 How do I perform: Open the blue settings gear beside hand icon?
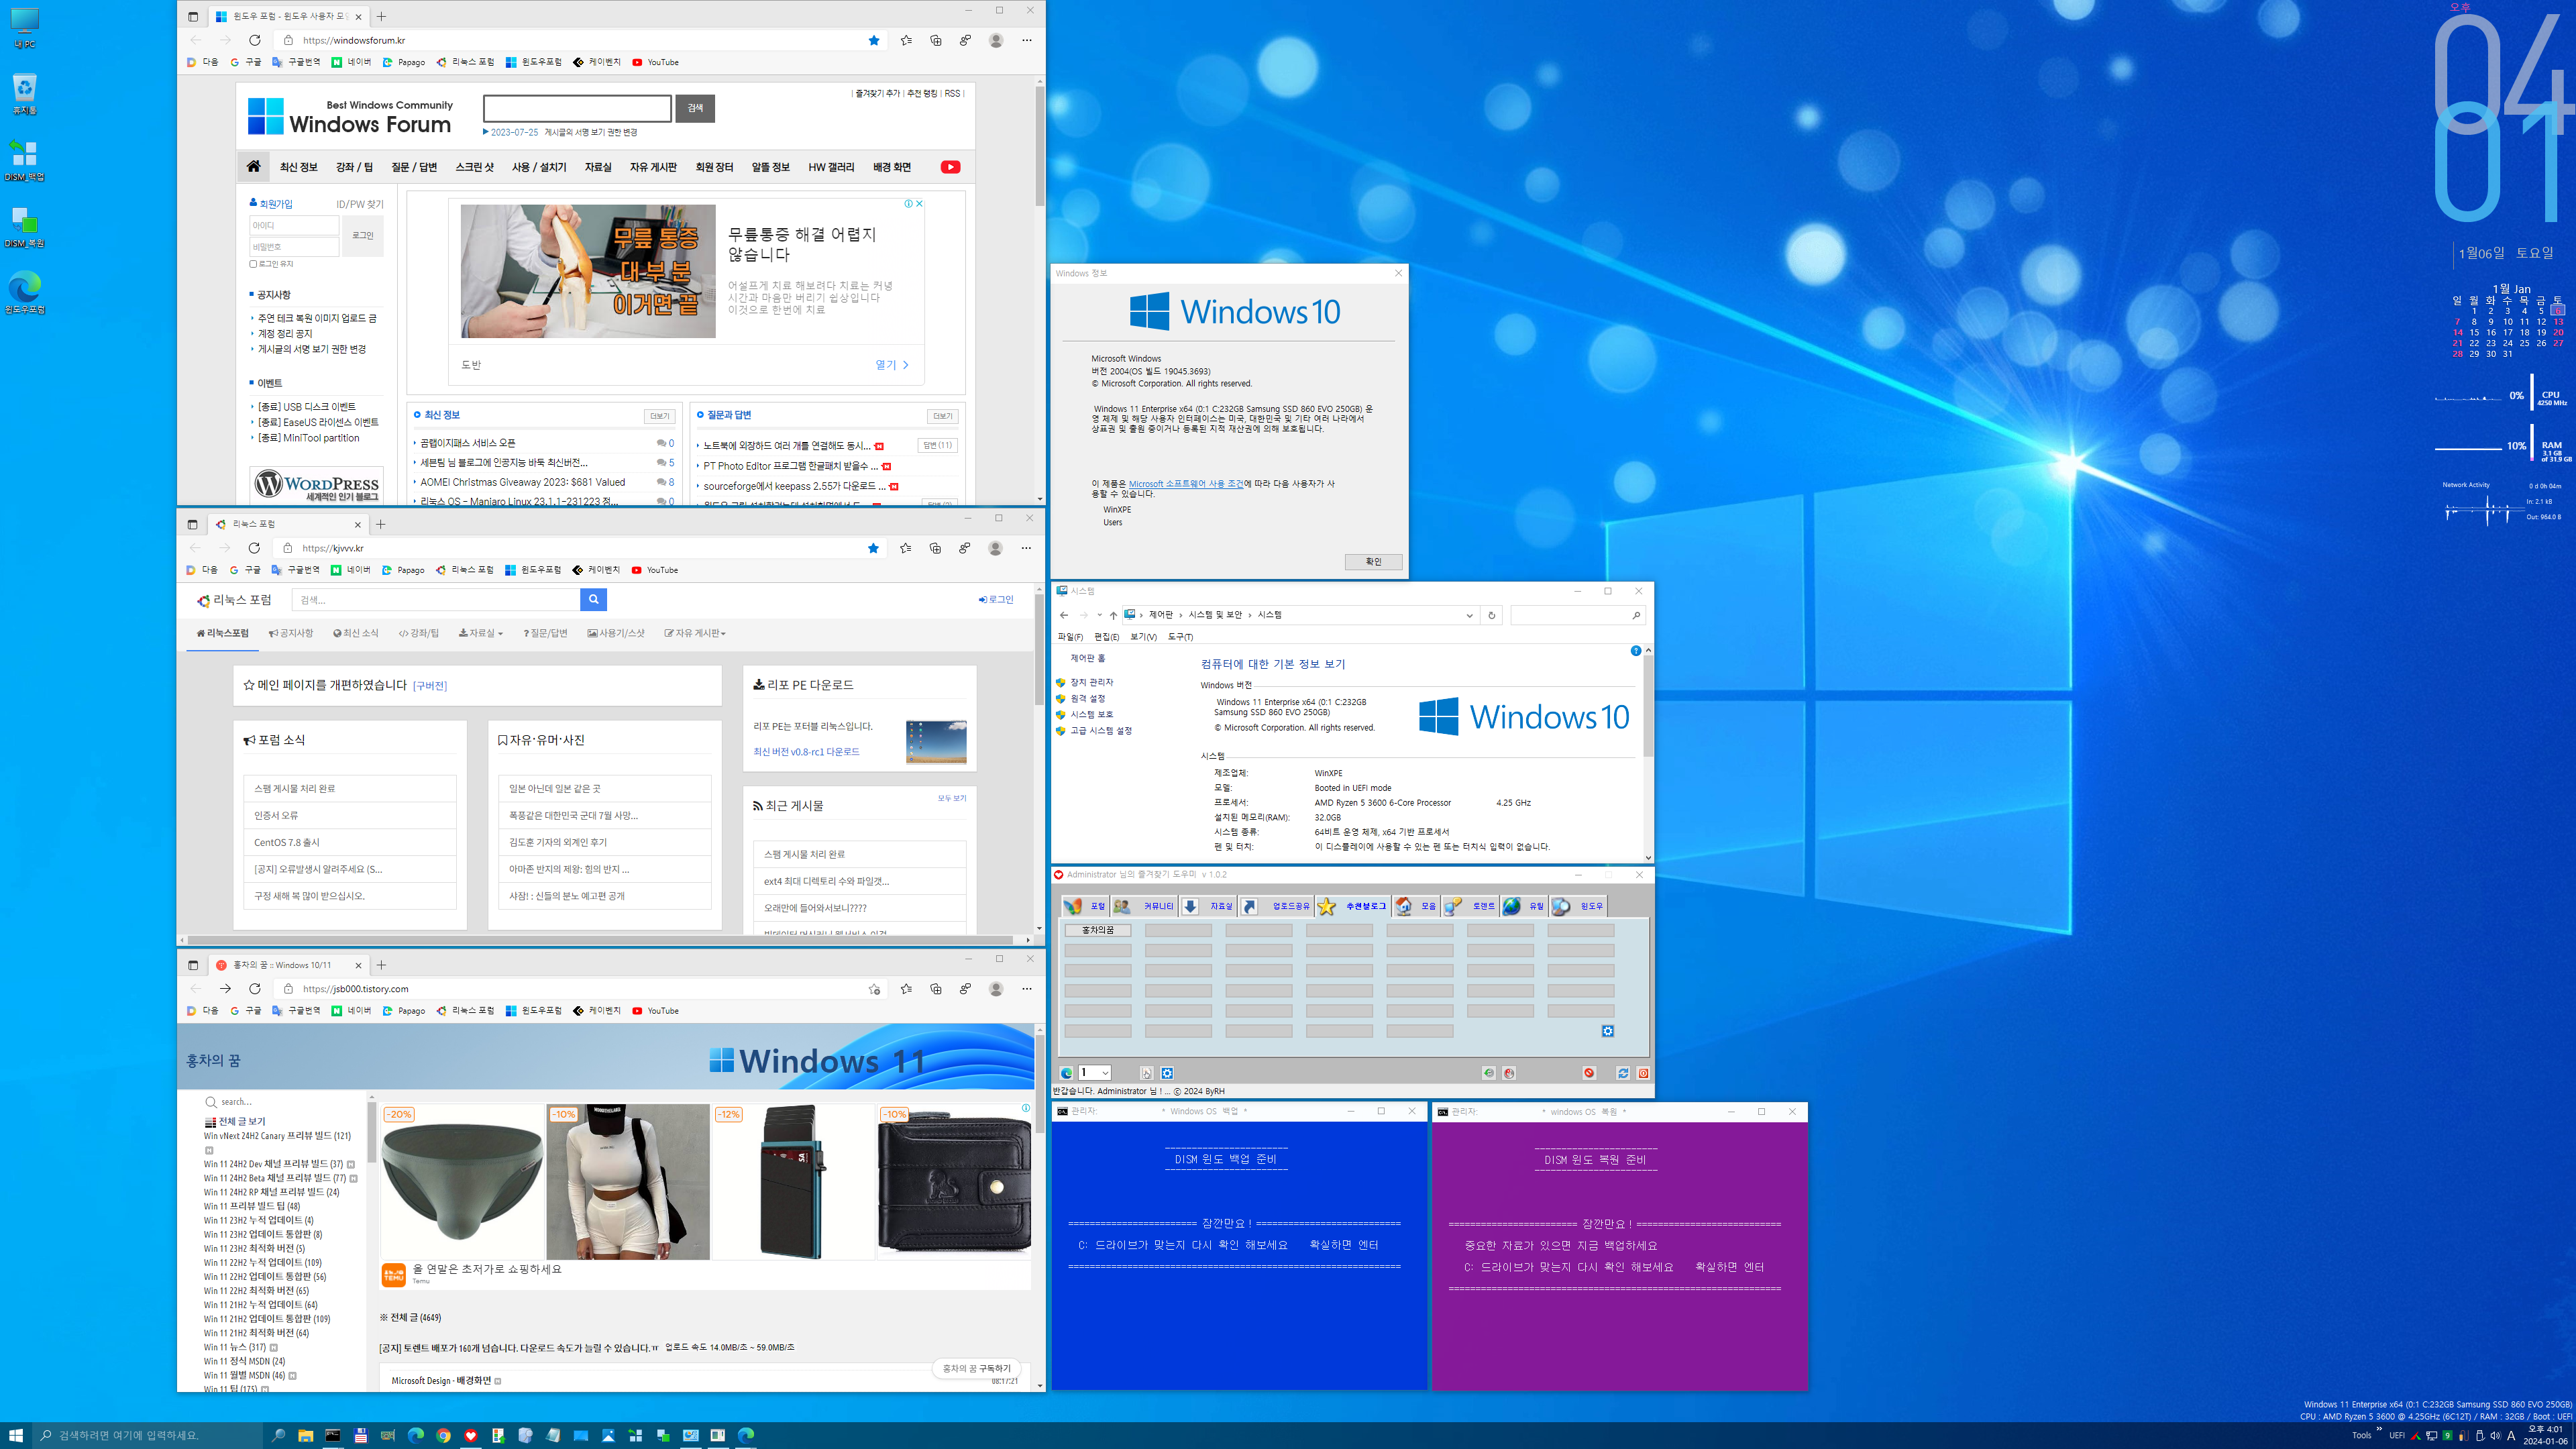(1167, 1073)
